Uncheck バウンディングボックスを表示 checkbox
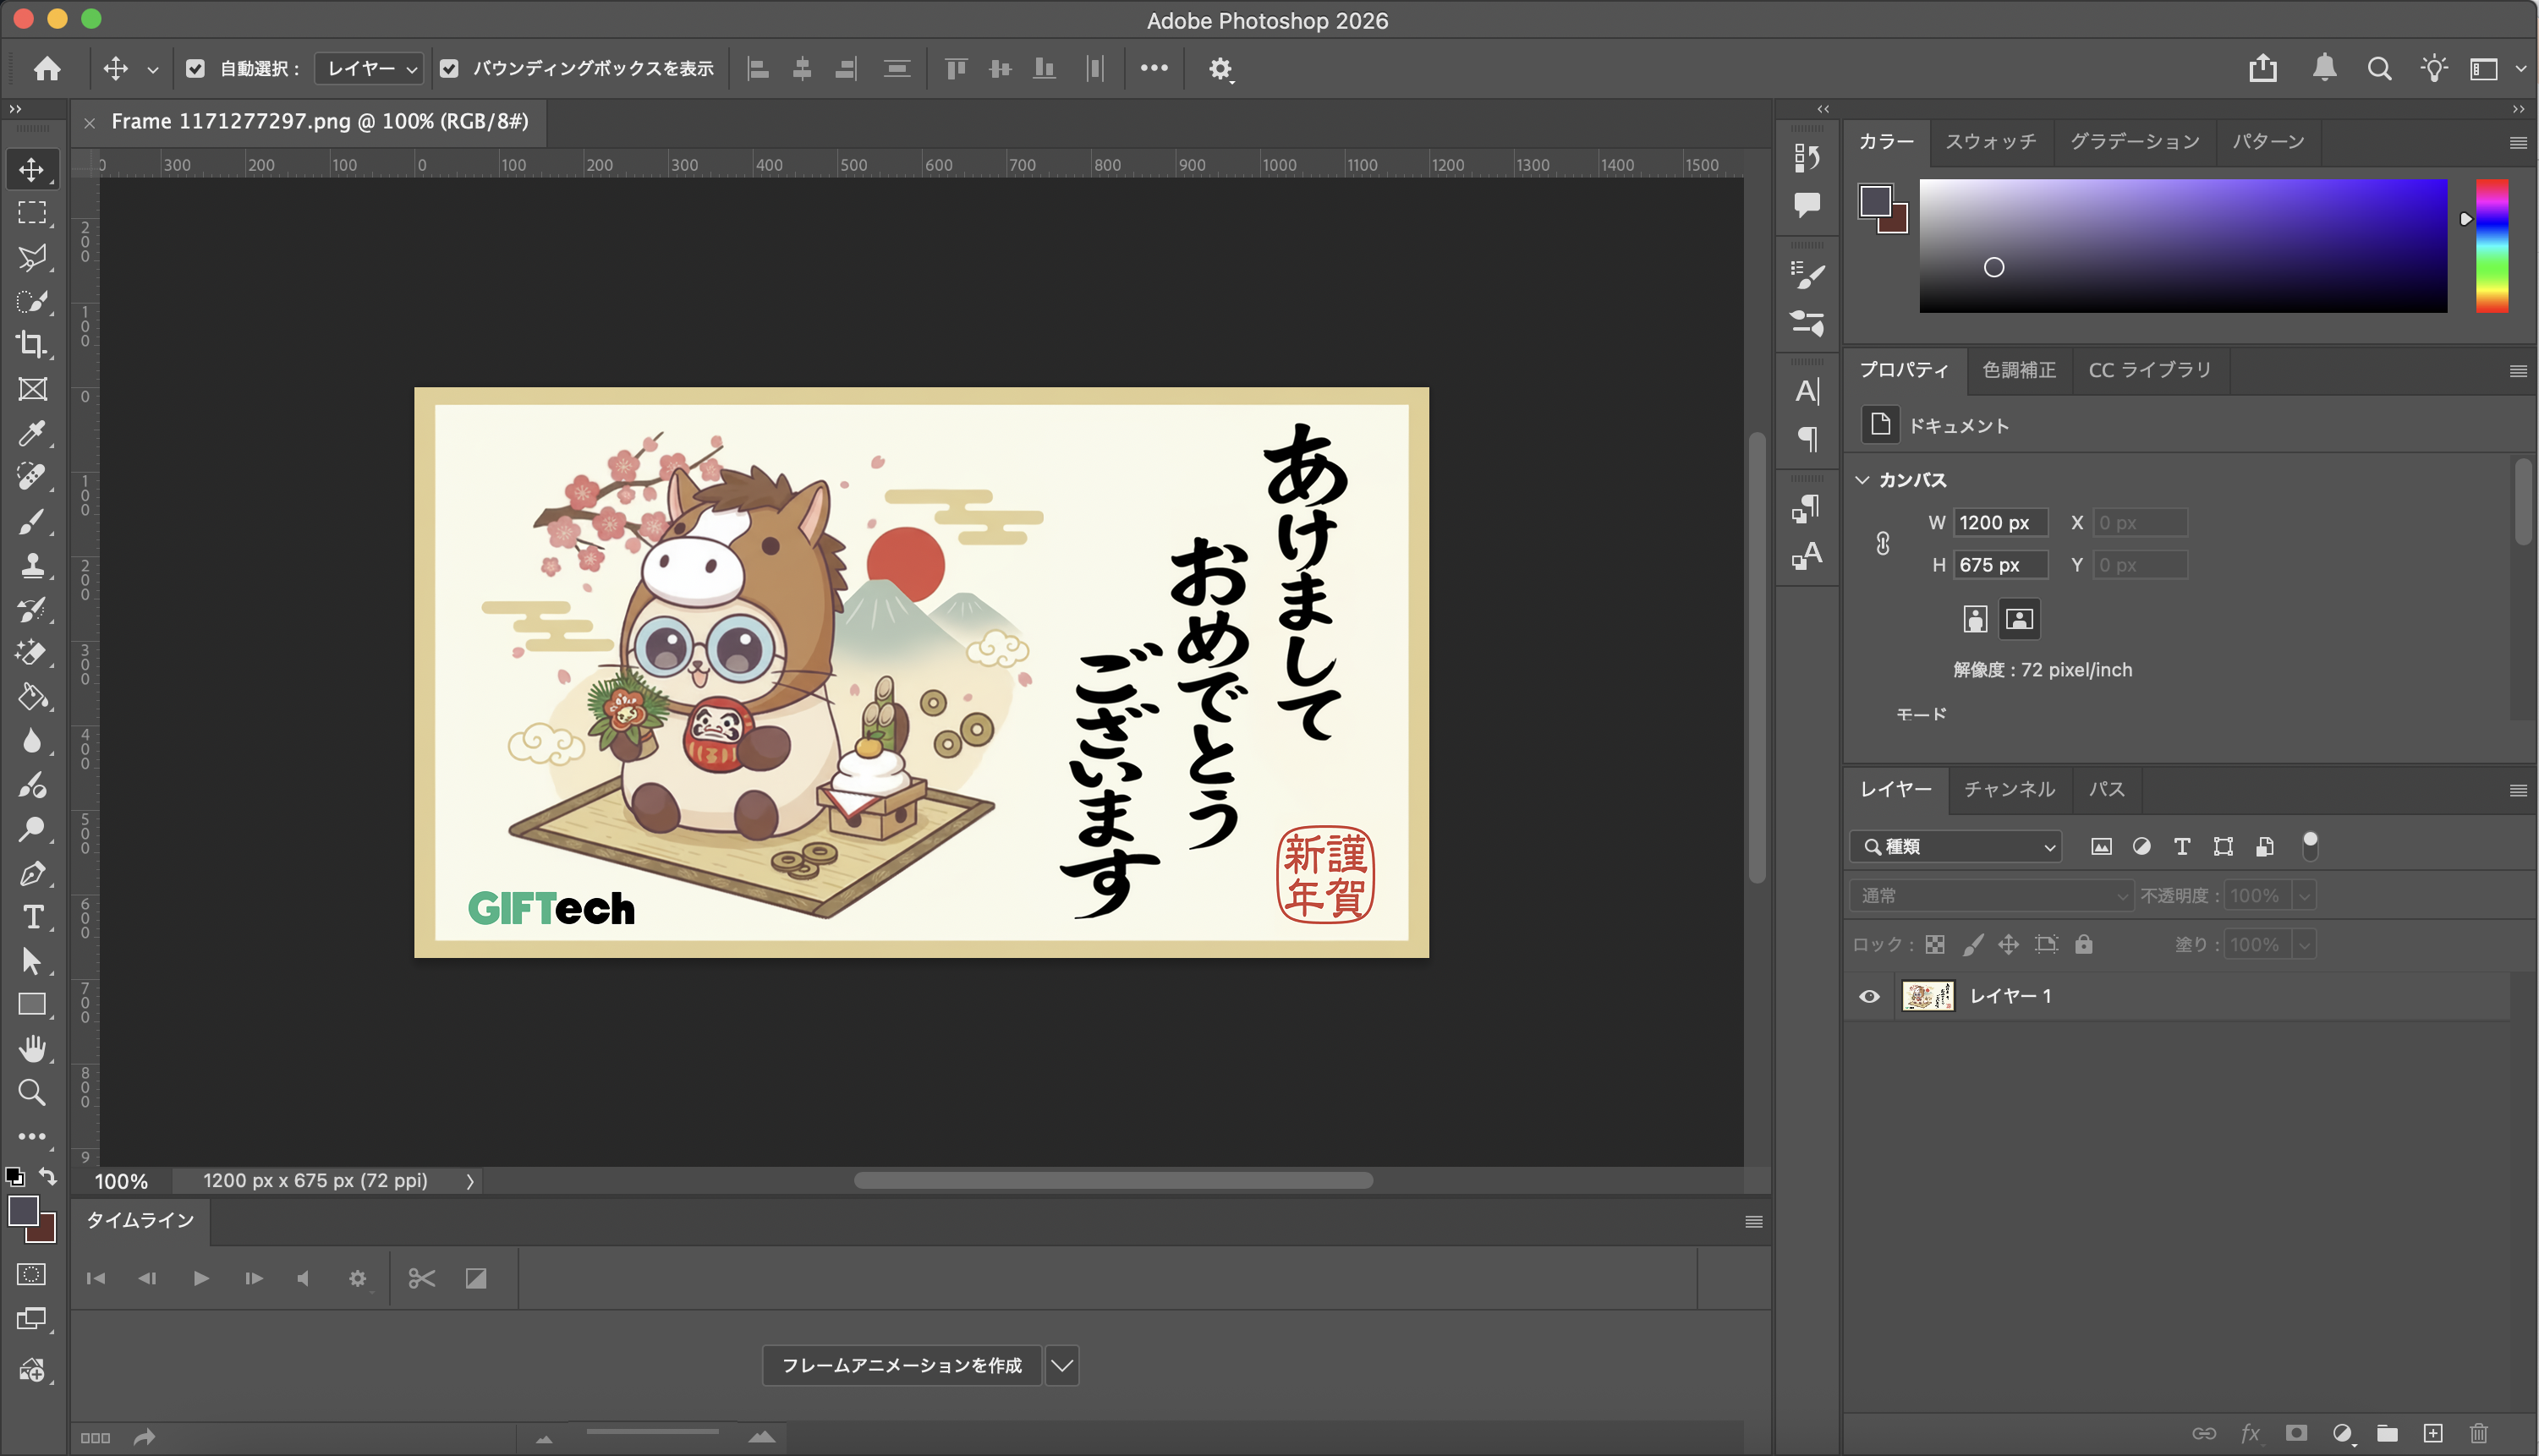The height and width of the screenshot is (1456, 2539). 449,68
